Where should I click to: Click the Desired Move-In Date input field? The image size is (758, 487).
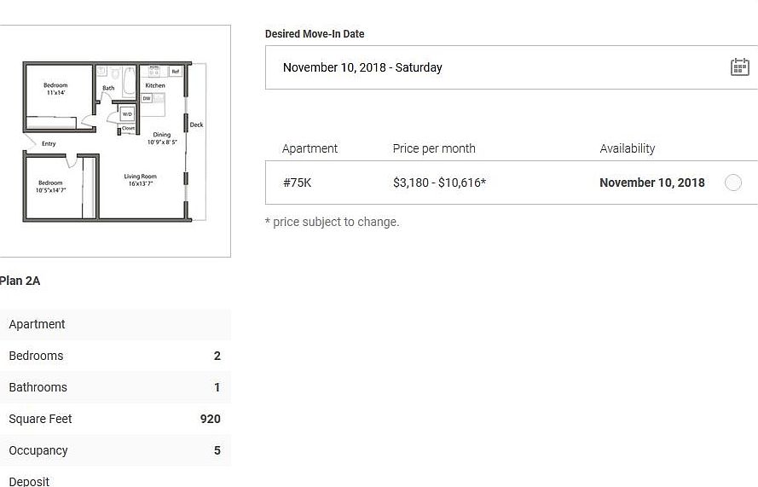[x=495, y=67]
